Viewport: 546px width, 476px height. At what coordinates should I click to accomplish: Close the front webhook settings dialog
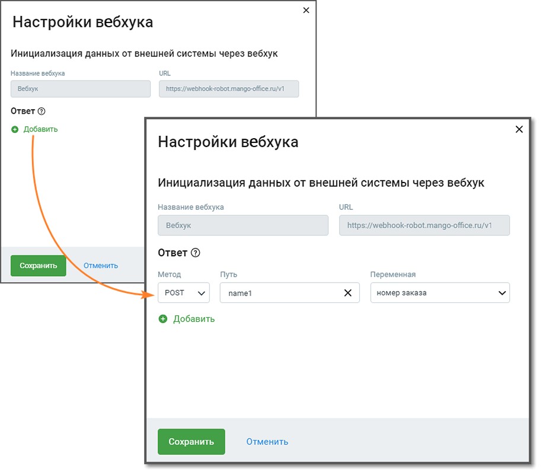[x=519, y=129]
